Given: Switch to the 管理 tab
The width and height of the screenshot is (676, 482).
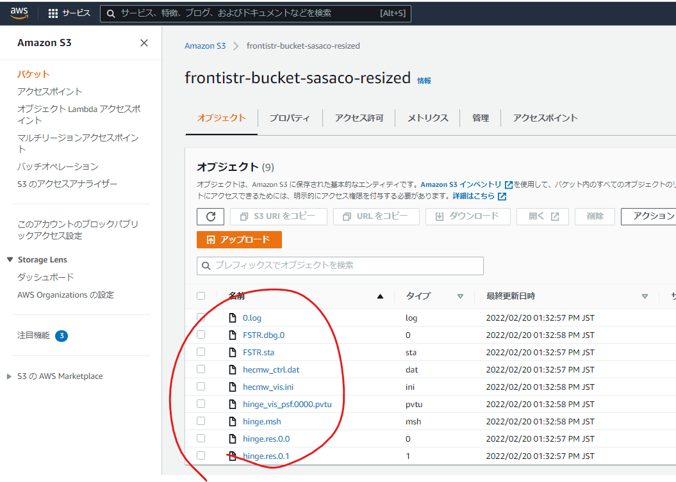Looking at the screenshot, I should (x=481, y=118).
